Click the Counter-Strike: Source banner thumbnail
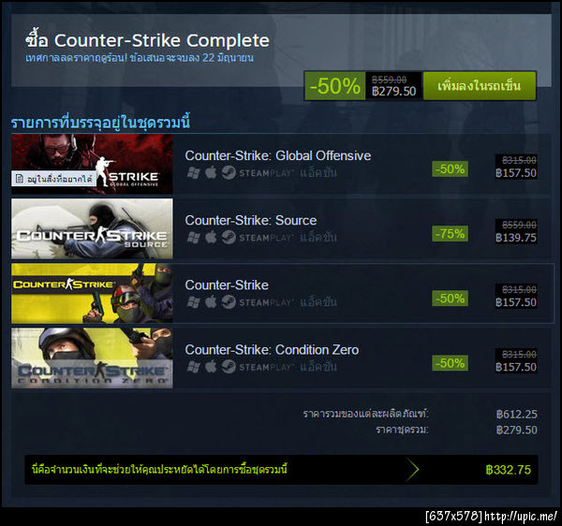 92,228
